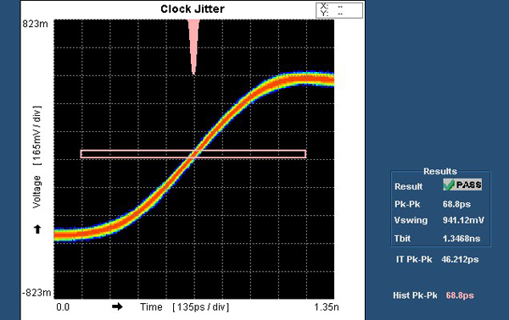Click the 135ps / div time scale label
509x320 pixels.
(200, 306)
